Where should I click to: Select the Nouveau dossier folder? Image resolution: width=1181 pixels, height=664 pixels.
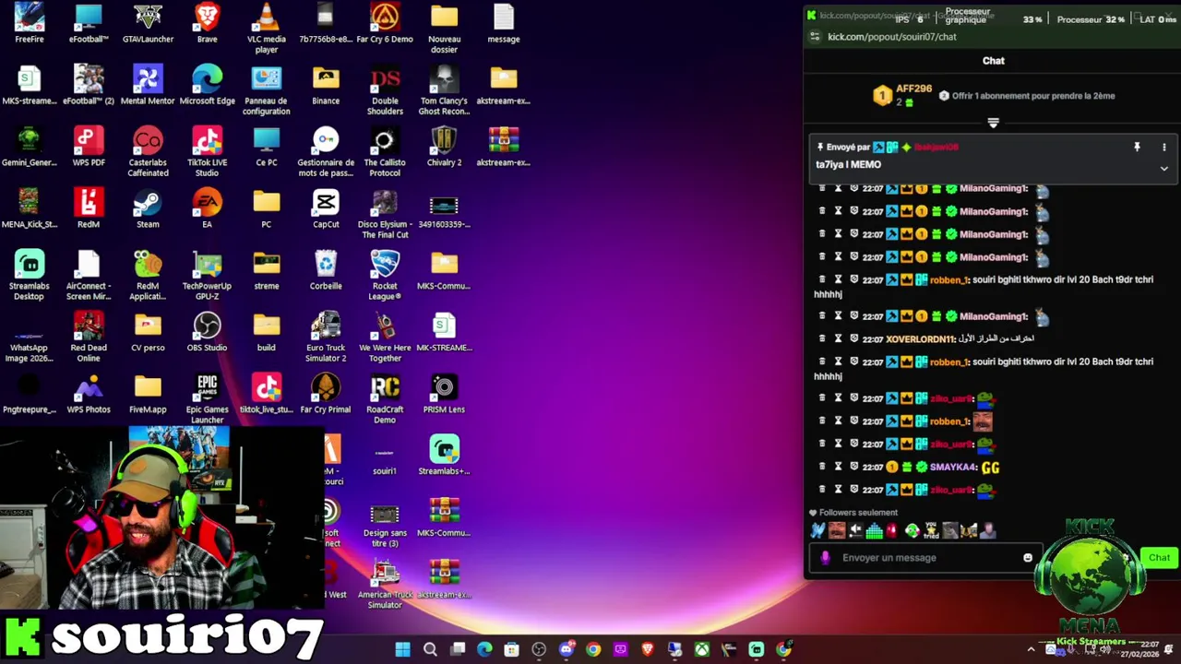[x=444, y=29]
